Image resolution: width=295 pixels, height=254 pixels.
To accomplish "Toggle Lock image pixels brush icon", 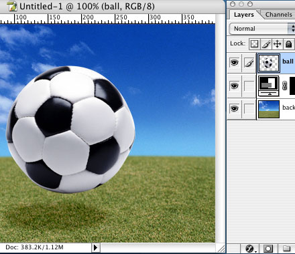I will (x=265, y=43).
